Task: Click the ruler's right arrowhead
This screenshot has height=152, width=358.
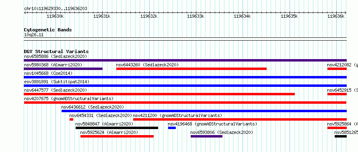Action: click(346, 12)
